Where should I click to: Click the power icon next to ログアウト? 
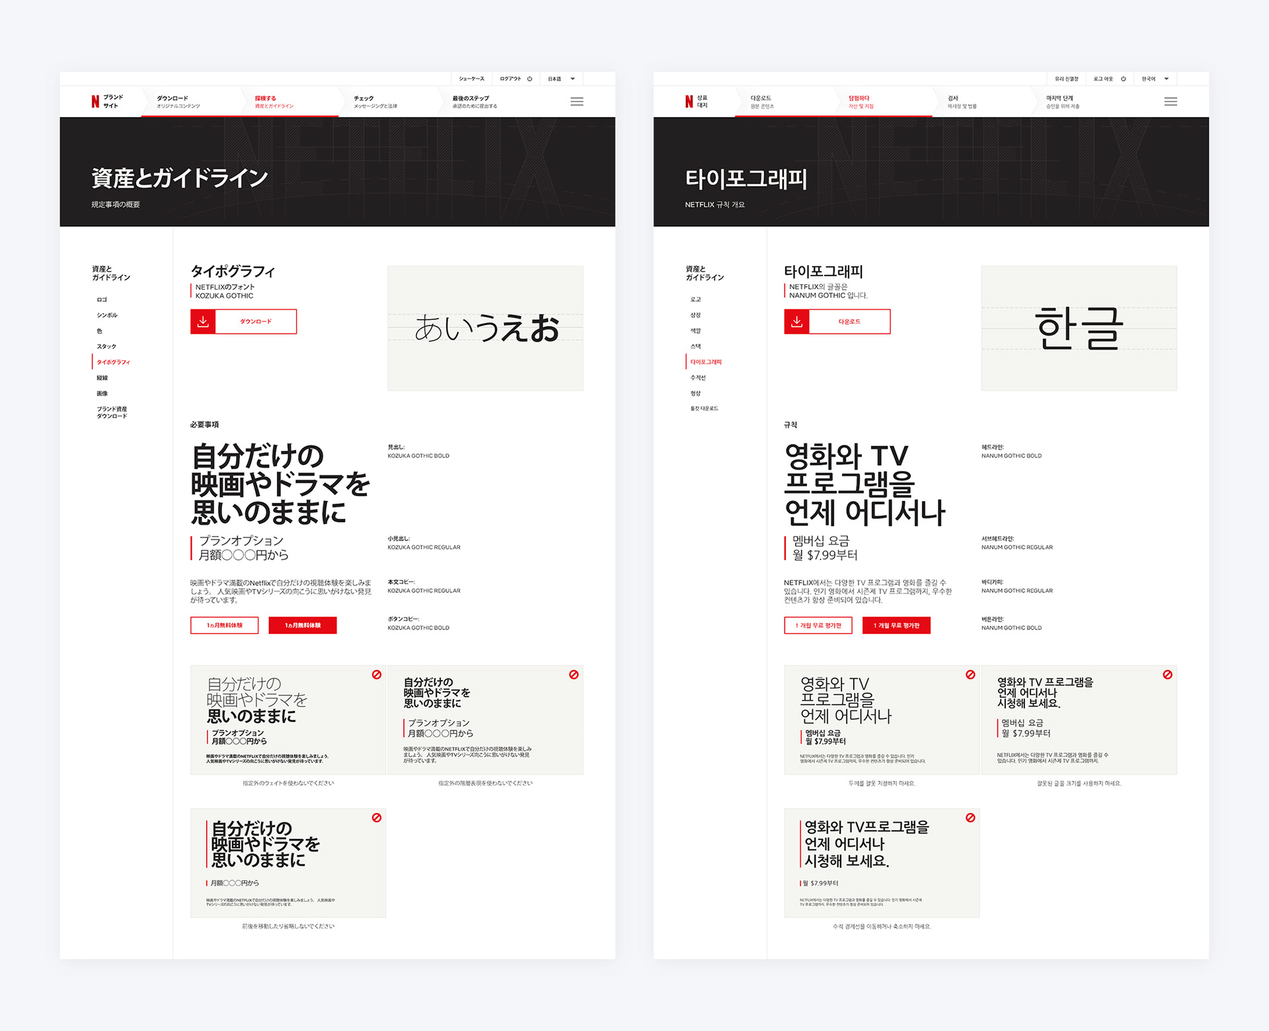pos(529,79)
